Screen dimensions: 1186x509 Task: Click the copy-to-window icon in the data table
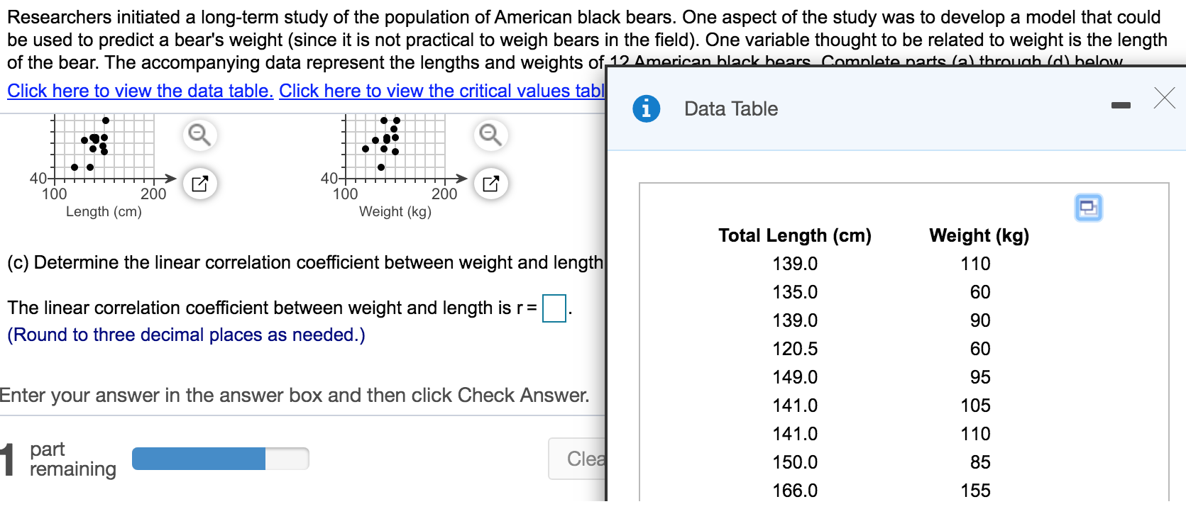coord(1089,207)
